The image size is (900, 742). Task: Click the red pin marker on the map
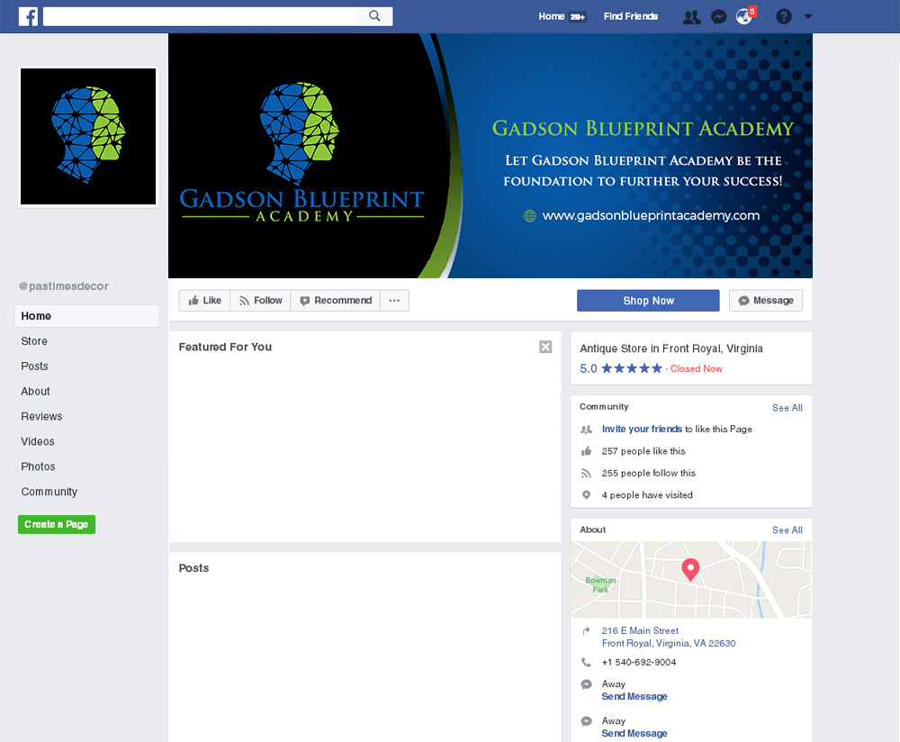tap(690, 567)
